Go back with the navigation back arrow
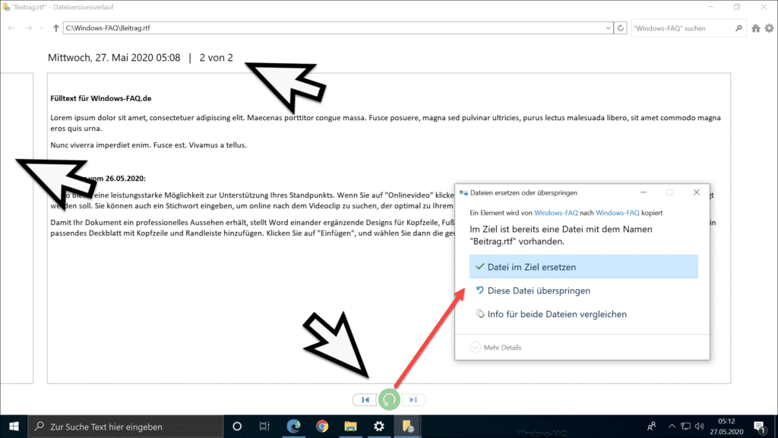 click(x=11, y=28)
